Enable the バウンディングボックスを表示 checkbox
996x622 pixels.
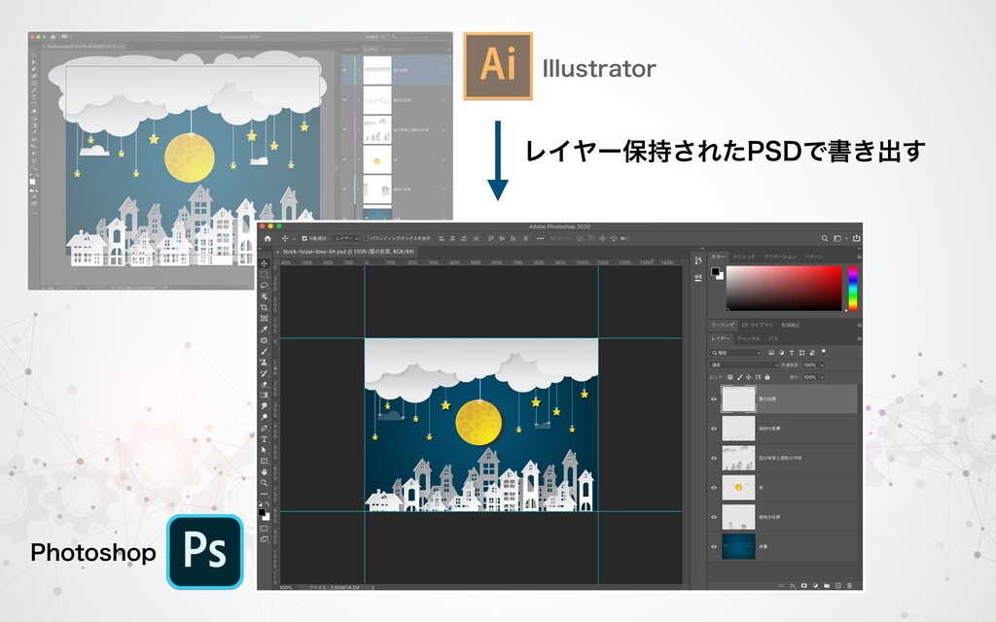(x=366, y=239)
